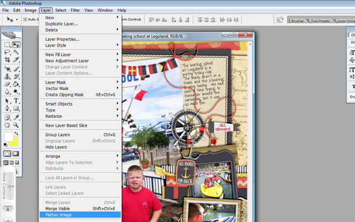Open the Window menu

click(x=105, y=10)
